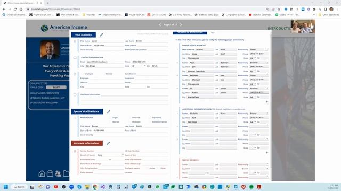341x191 pixels.
Task: Click the pencil icon beside Spouse Vital Statistics
Action: point(109,111)
